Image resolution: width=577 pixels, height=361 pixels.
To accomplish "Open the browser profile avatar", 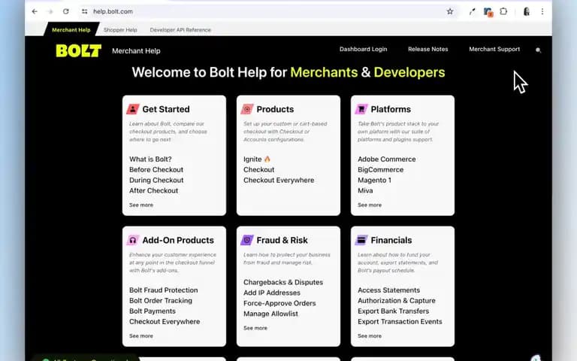I will [526, 11].
